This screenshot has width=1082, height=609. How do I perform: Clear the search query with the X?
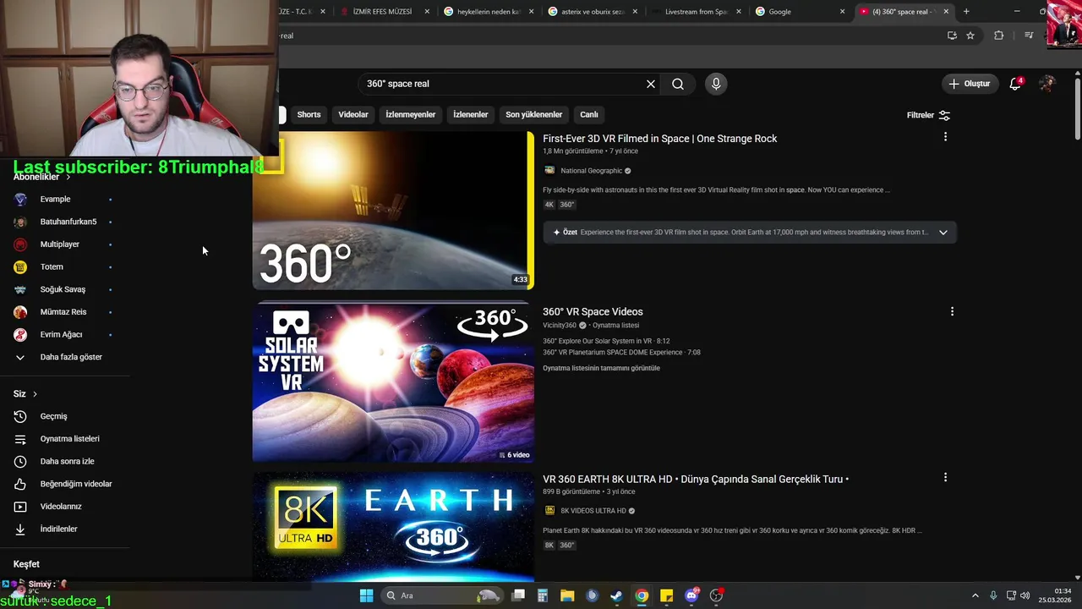tap(651, 84)
